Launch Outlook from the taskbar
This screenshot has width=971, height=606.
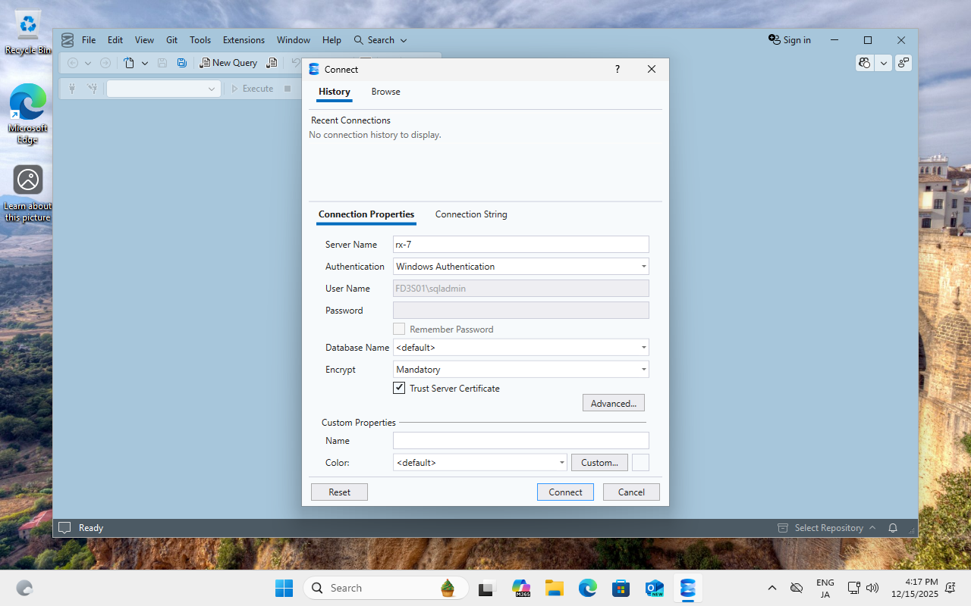(654, 588)
